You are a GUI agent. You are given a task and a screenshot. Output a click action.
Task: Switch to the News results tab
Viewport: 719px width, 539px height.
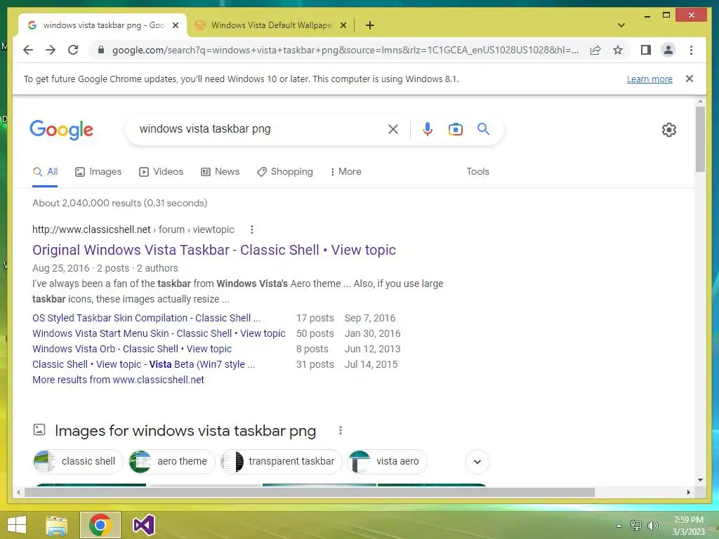point(220,172)
